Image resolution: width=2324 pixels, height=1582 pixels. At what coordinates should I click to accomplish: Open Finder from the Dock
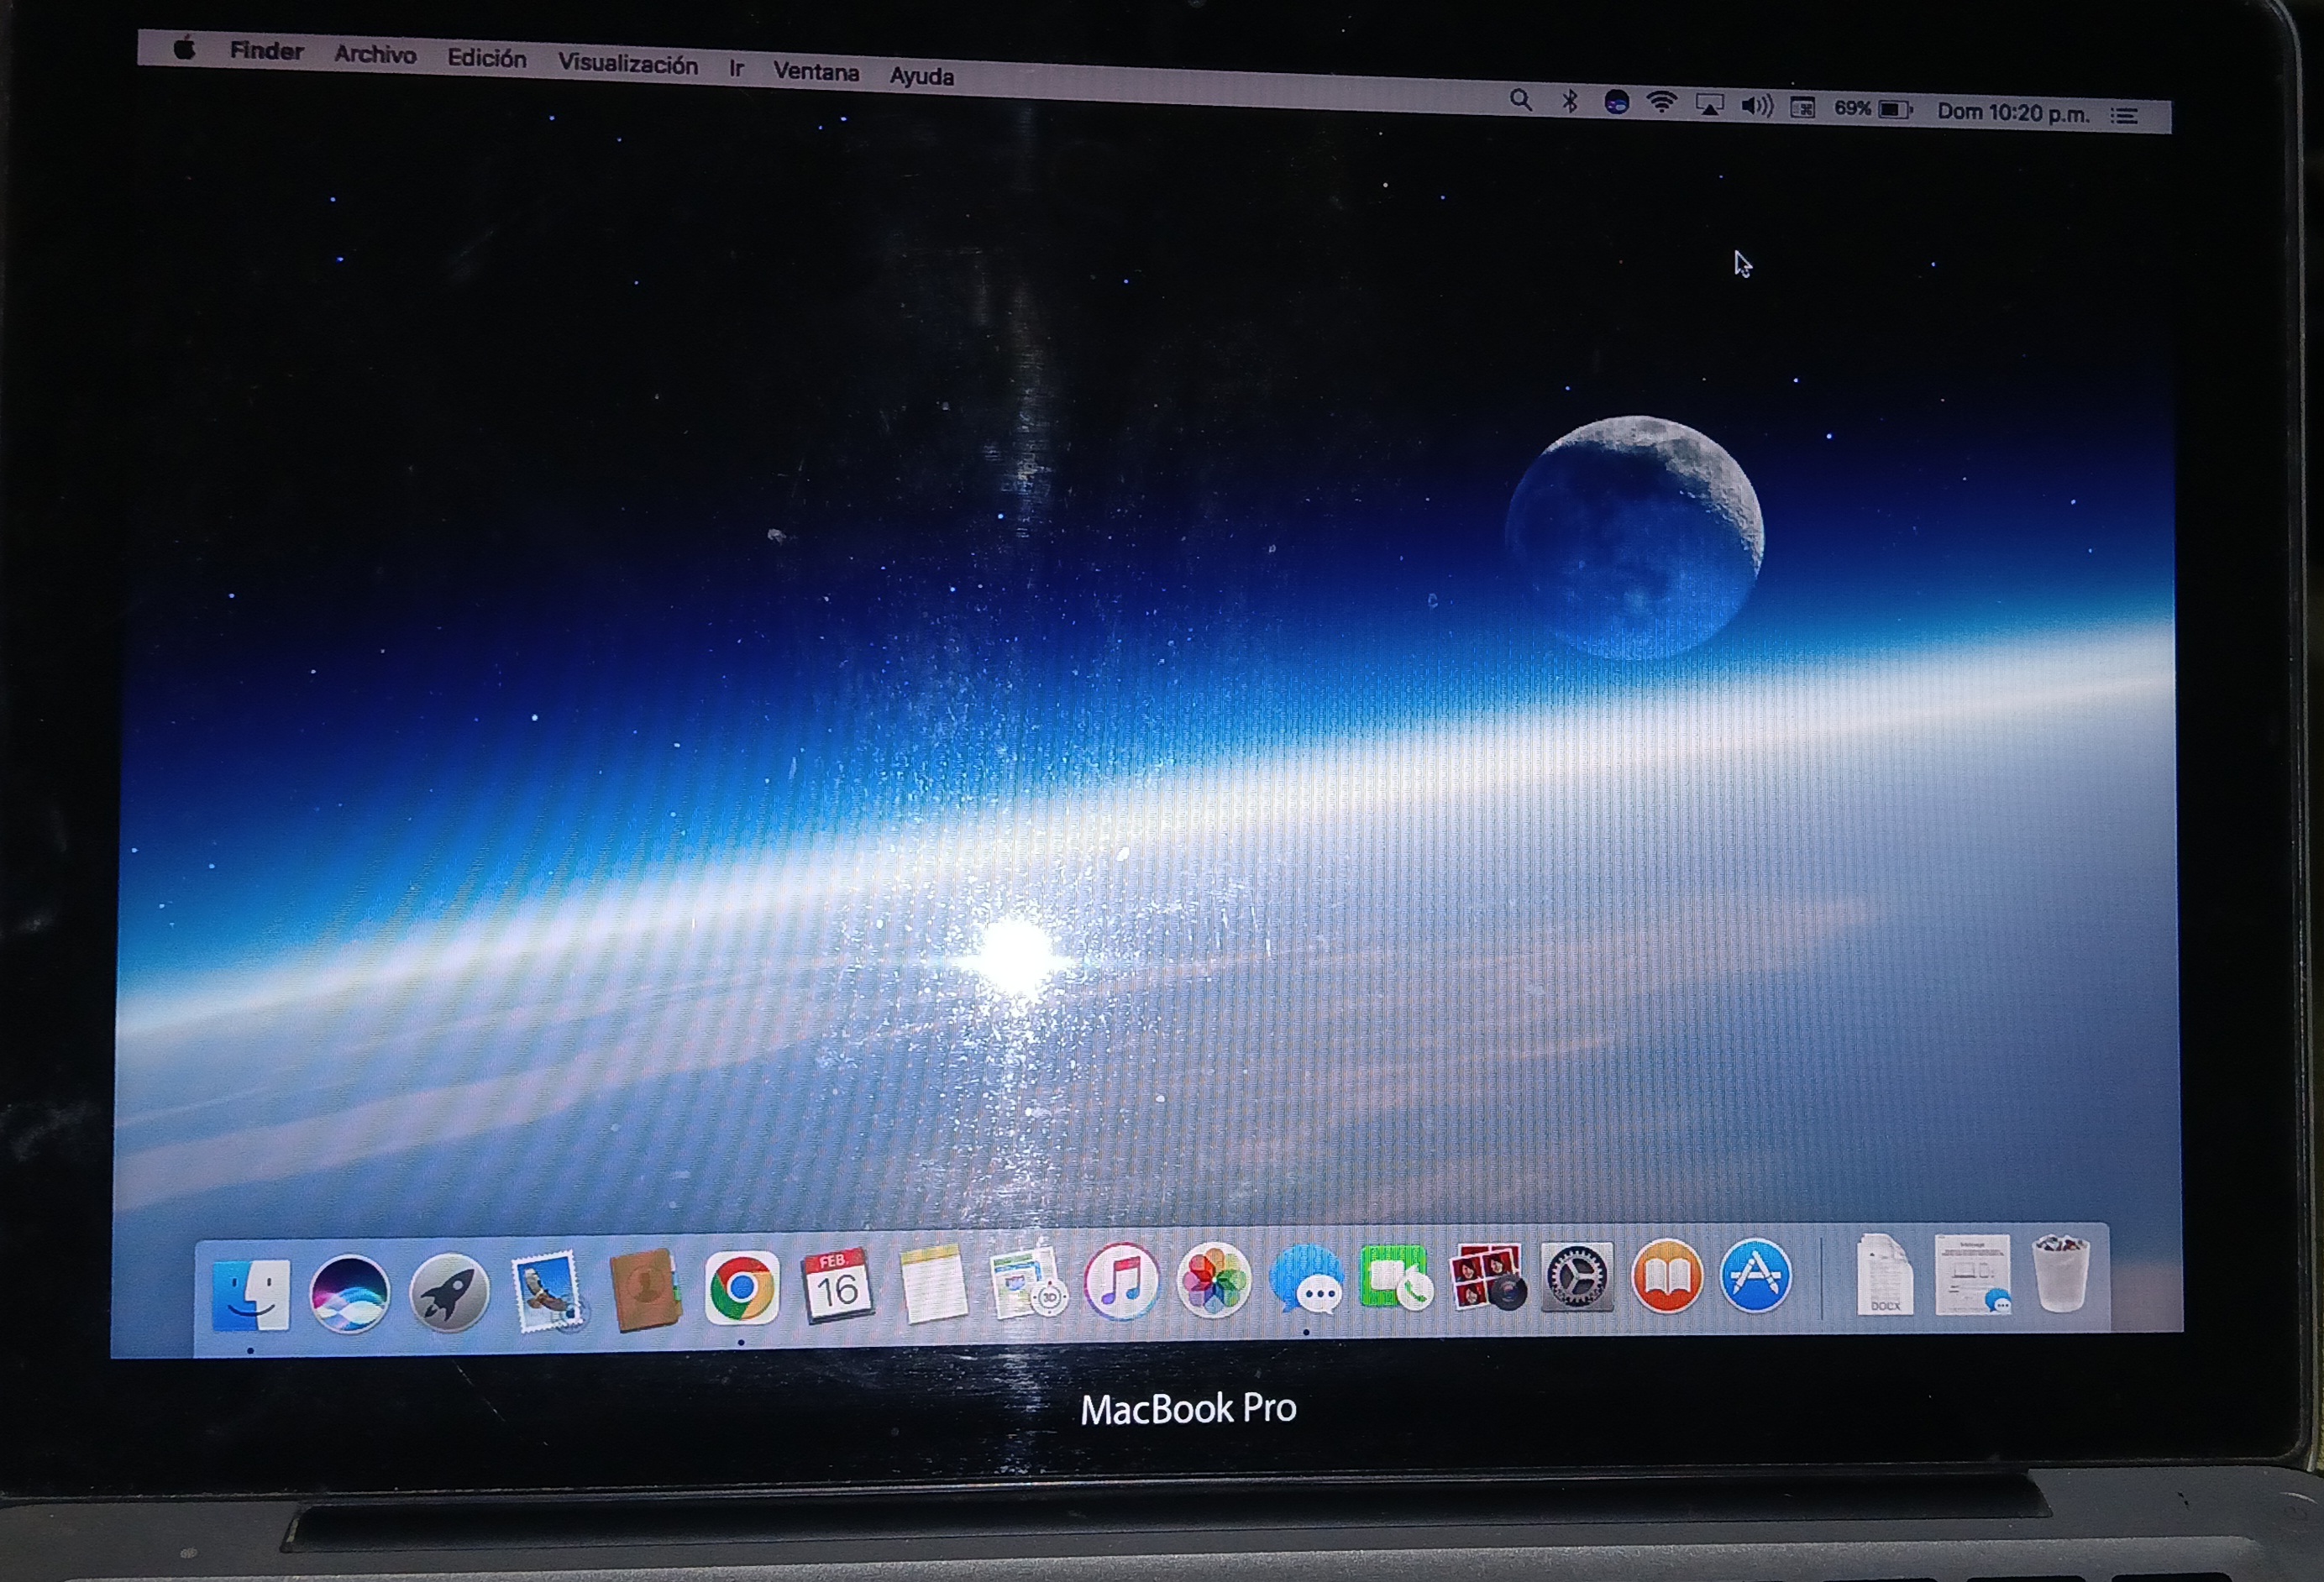tap(251, 1295)
